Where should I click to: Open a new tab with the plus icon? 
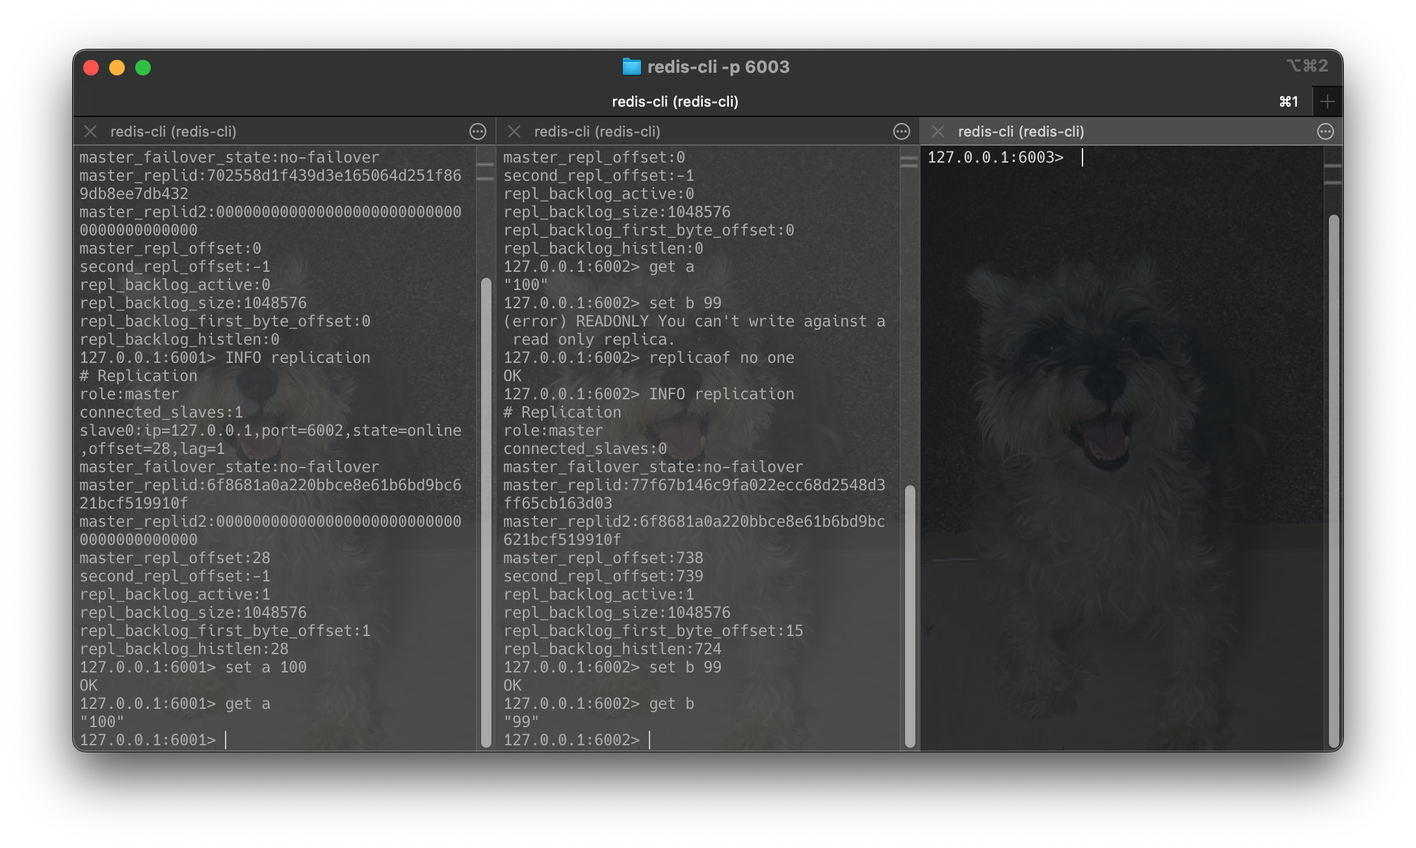1328,101
